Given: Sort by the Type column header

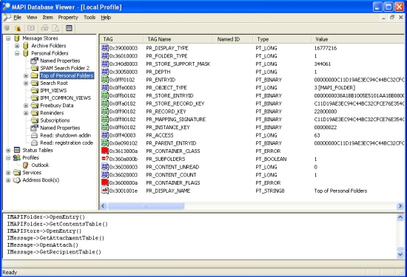Looking at the screenshot, I should click(282, 39).
